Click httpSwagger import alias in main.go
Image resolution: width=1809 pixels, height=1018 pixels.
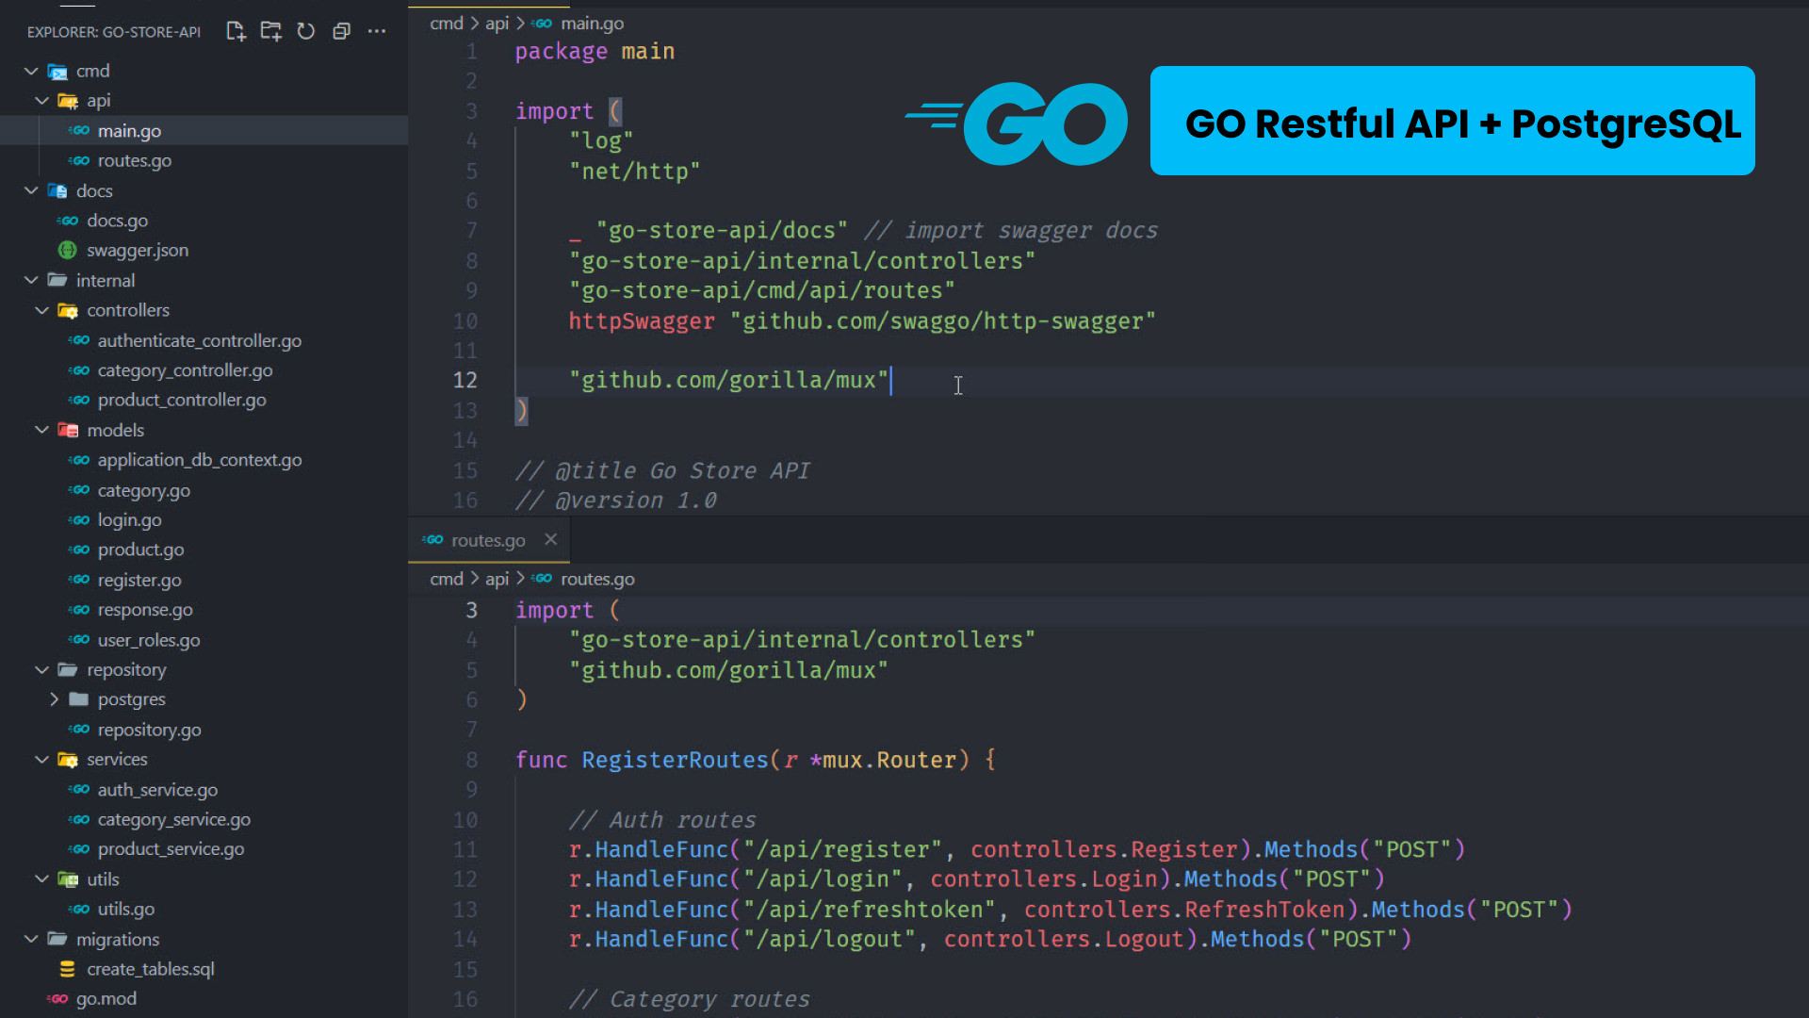[642, 321]
